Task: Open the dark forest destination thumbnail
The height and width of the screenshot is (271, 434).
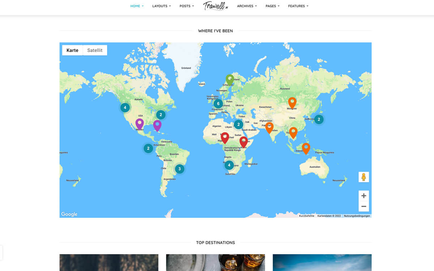Action: click(x=109, y=262)
